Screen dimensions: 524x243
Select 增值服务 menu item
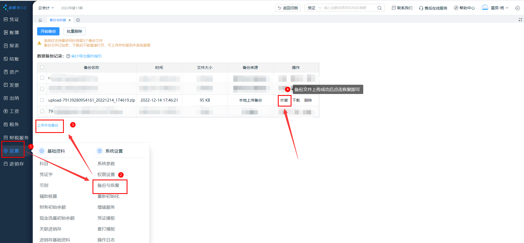pos(106,207)
